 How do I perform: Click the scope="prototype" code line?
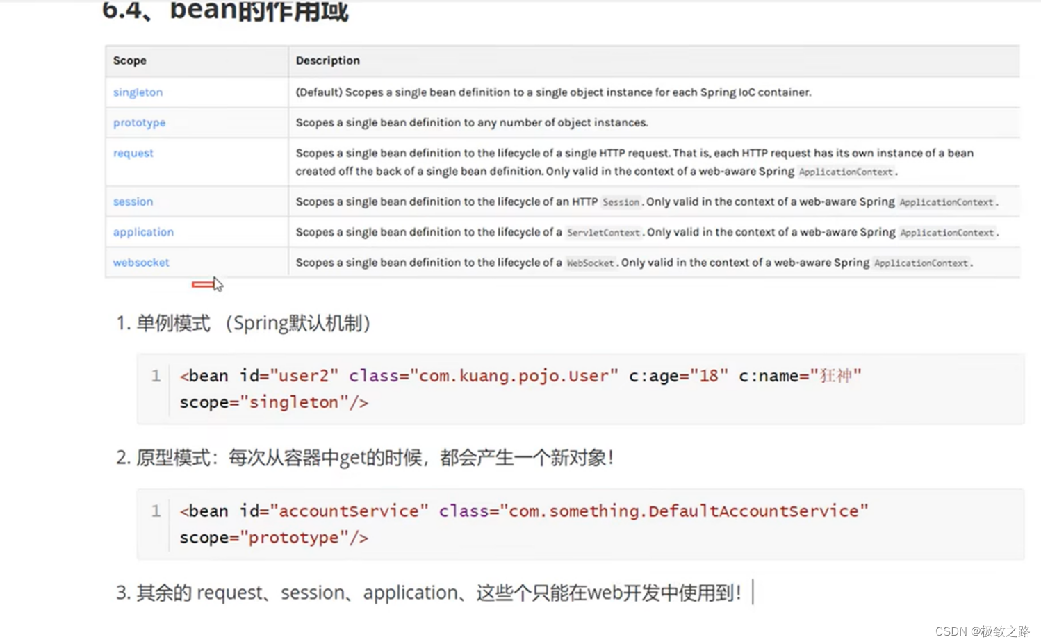click(274, 537)
